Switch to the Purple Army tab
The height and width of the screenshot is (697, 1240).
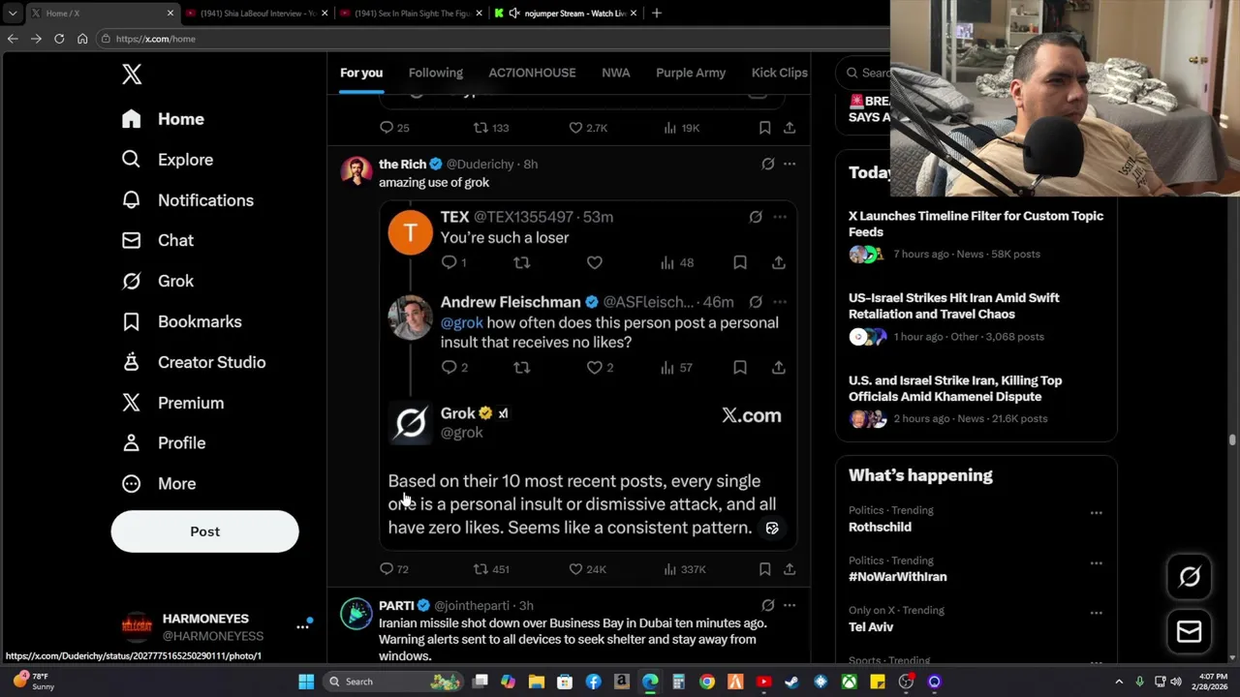(691, 73)
